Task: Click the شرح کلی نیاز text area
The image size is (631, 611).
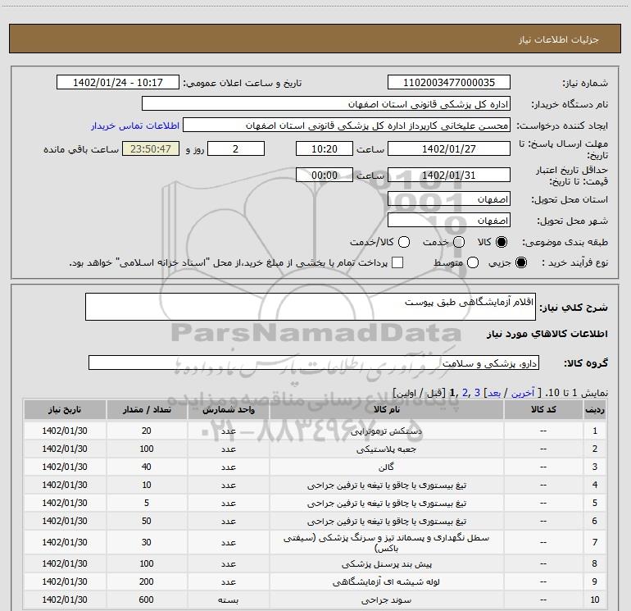Action: pos(311,307)
